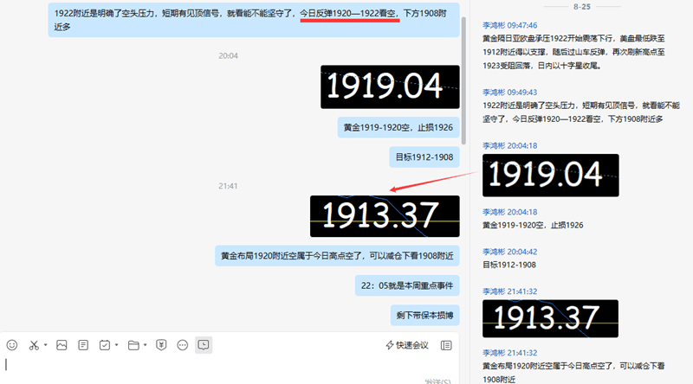Screen dimensions: 693x384
Task: Expand the screenshot scissors dropdown arrow
Action: tap(45, 345)
